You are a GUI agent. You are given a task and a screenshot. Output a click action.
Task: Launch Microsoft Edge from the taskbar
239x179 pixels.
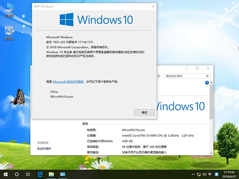point(40,174)
